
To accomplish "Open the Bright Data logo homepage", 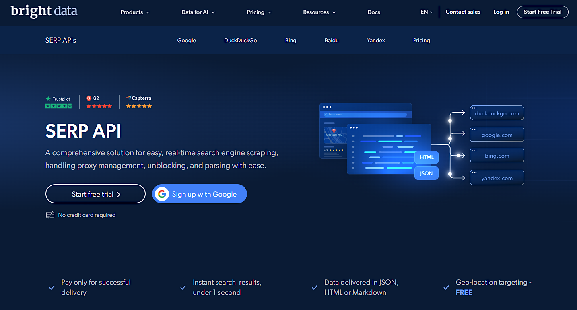I will pyautogui.click(x=44, y=11).
